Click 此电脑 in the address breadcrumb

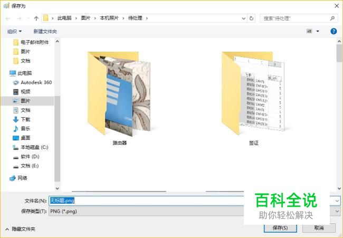pyautogui.click(x=64, y=18)
